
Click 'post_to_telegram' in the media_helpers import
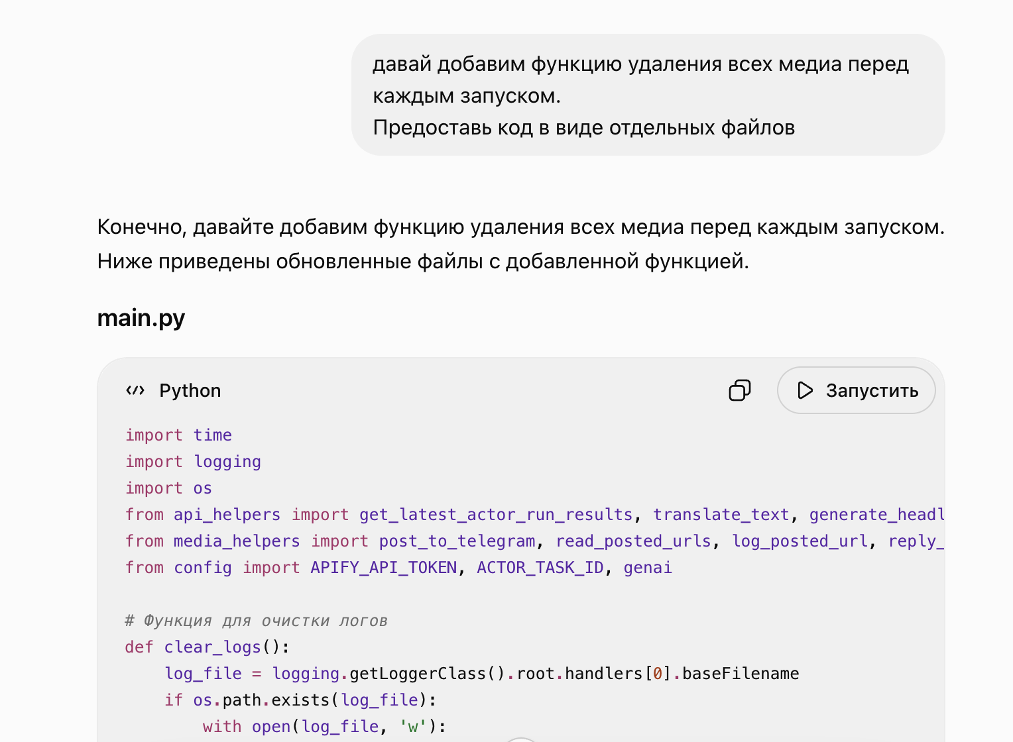pos(457,541)
